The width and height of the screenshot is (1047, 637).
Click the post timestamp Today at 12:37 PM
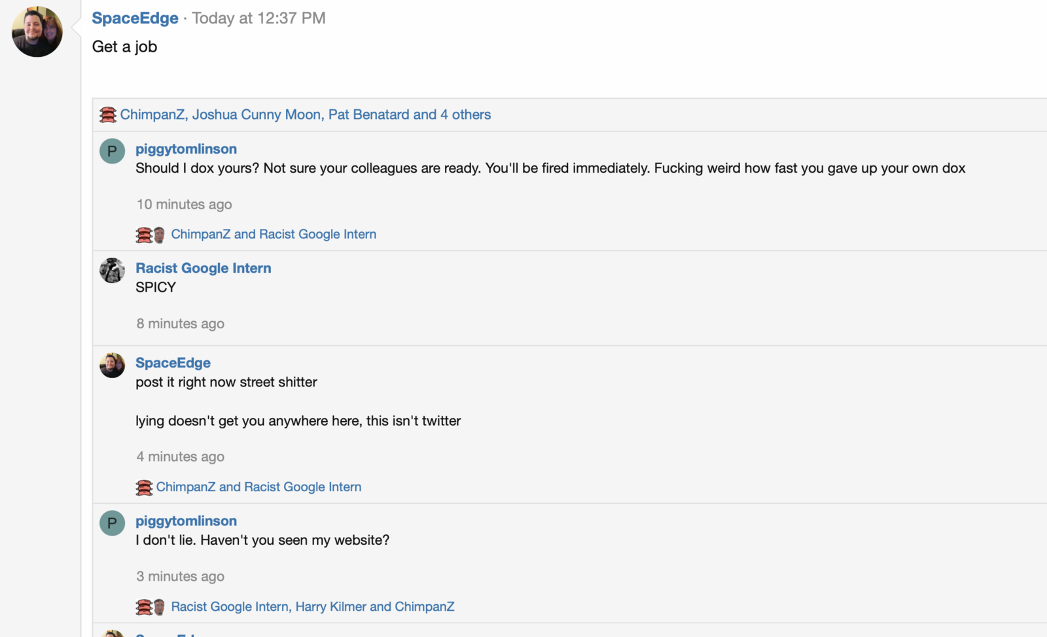click(x=258, y=18)
